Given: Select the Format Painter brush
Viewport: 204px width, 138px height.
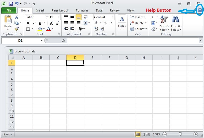Looking at the screenshot, I should tap(17, 29).
